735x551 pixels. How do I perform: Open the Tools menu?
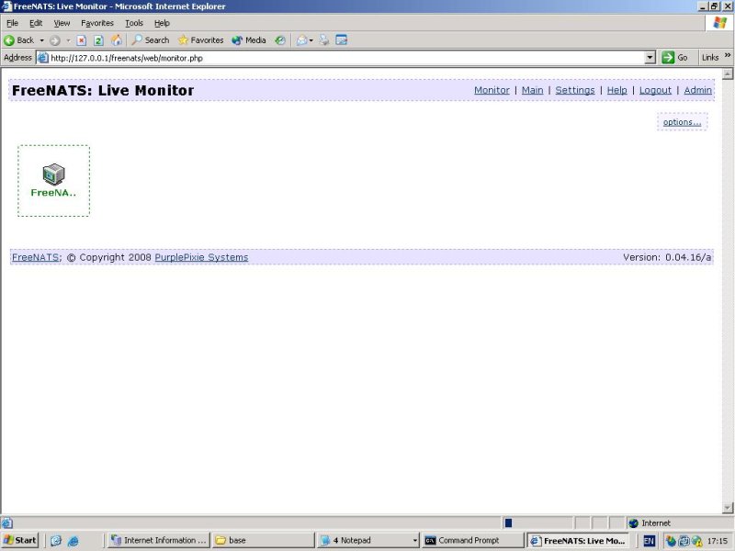133,23
